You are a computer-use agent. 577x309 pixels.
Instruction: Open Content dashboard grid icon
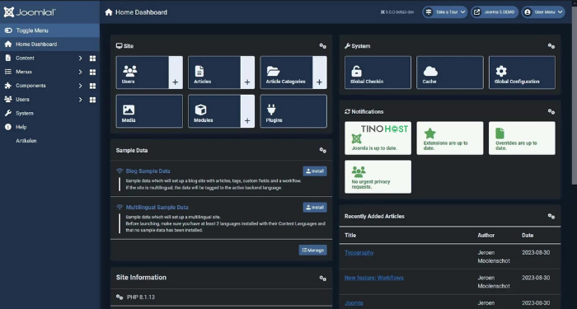92,59
